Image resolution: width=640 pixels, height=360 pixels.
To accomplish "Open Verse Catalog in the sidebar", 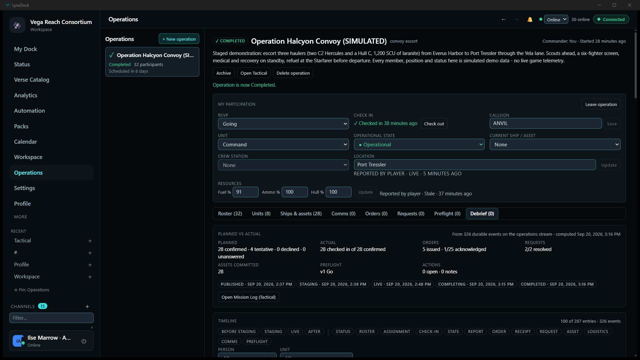I will [x=51, y=80].
